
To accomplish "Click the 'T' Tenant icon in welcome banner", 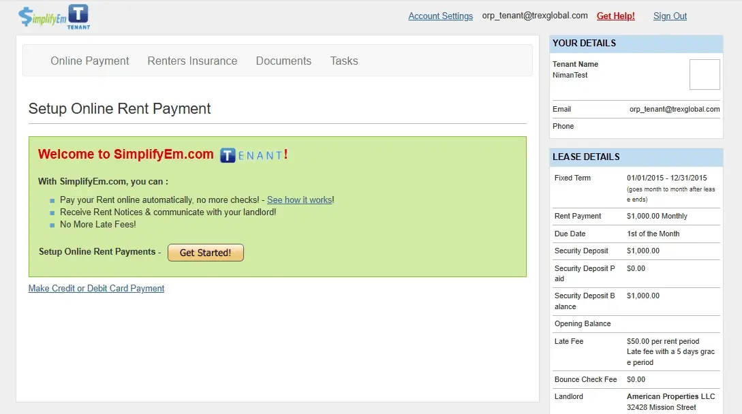I will pos(229,155).
